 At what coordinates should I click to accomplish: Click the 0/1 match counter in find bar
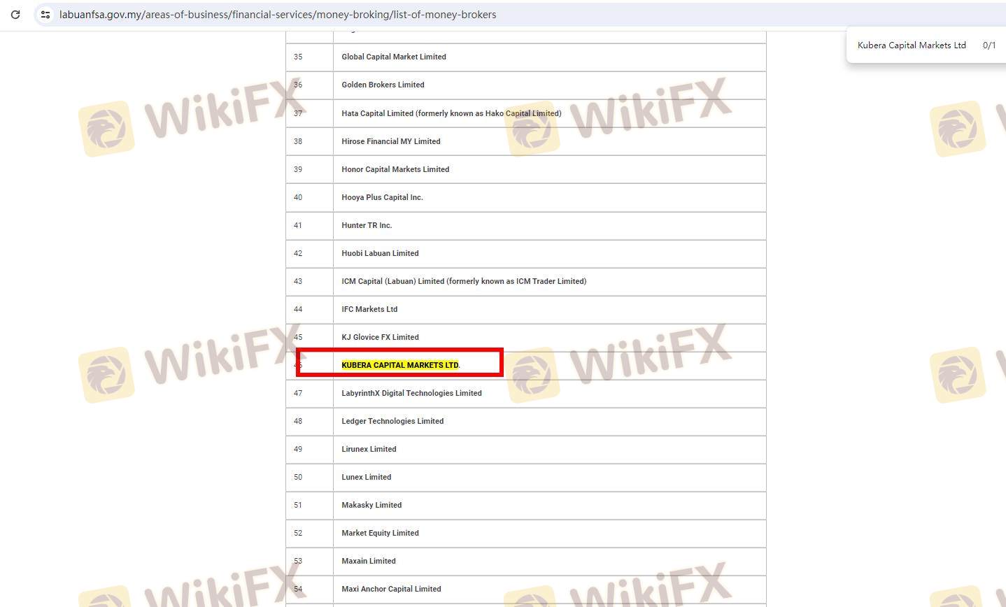[x=989, y=45]
